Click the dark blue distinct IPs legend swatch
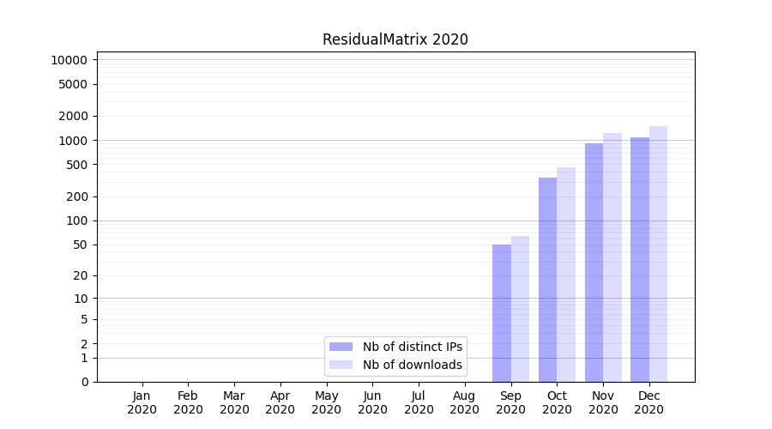The image size is (772, 429). pyautogui.click(x=341, y=347)
